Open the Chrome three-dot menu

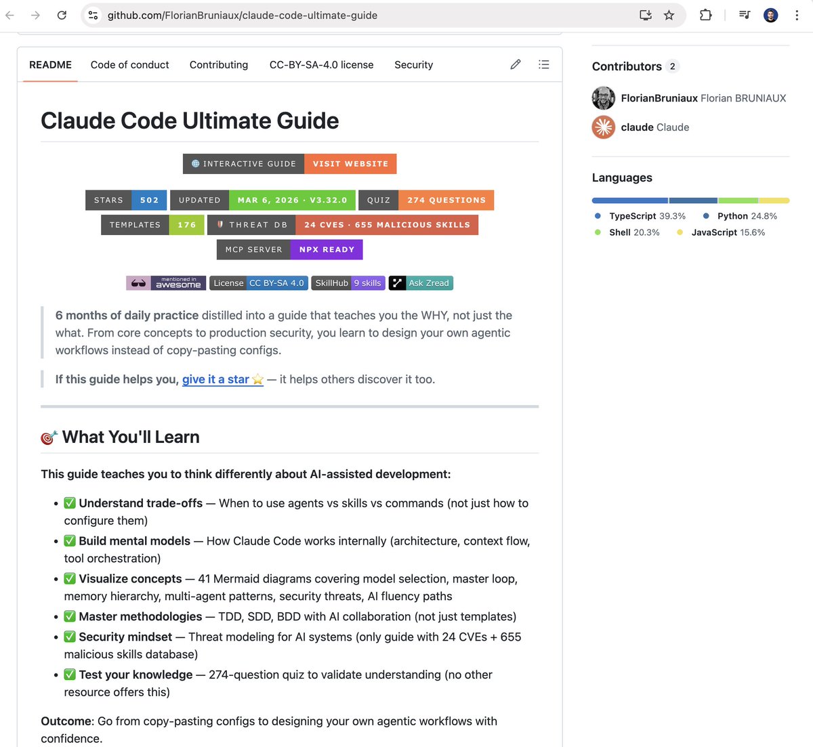[x=797, y=15]
